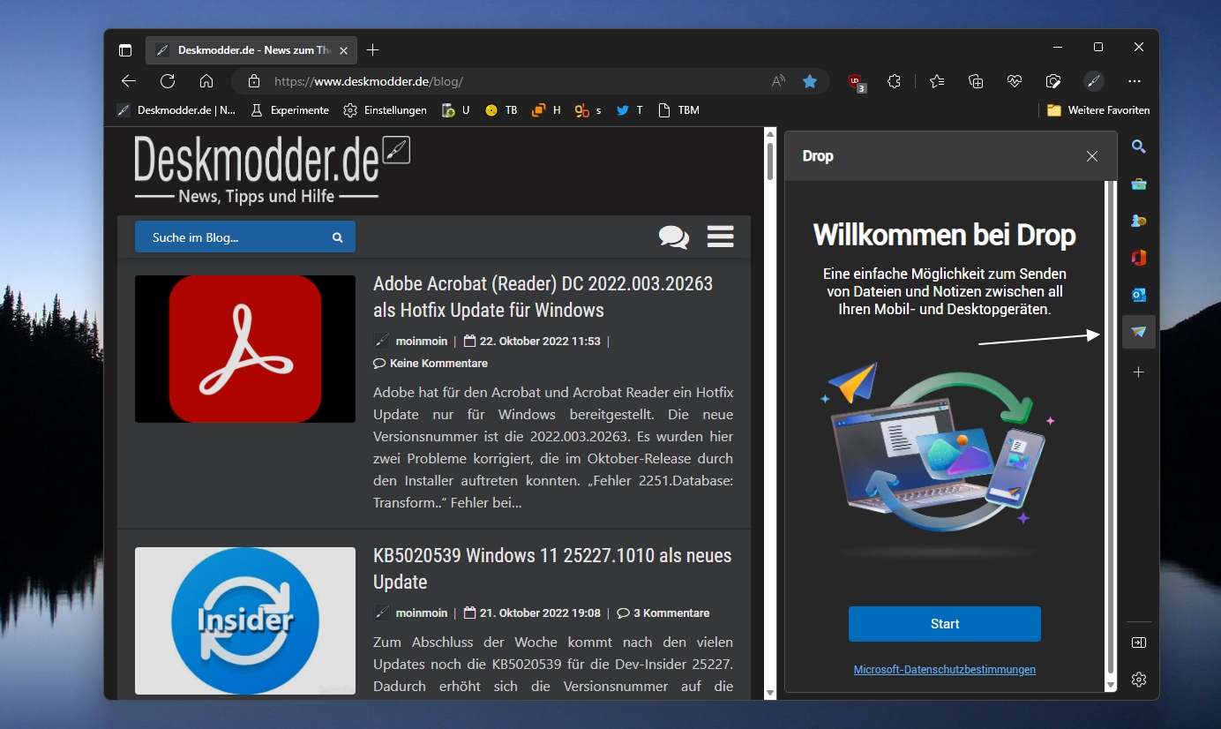This screenshot has width=1221, height=729.
Task: Click the Start button in Drop
Action: (945, 624)
